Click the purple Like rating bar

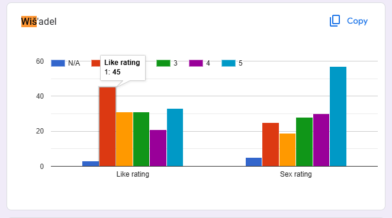pyautogui.click(x=158, y=148)
